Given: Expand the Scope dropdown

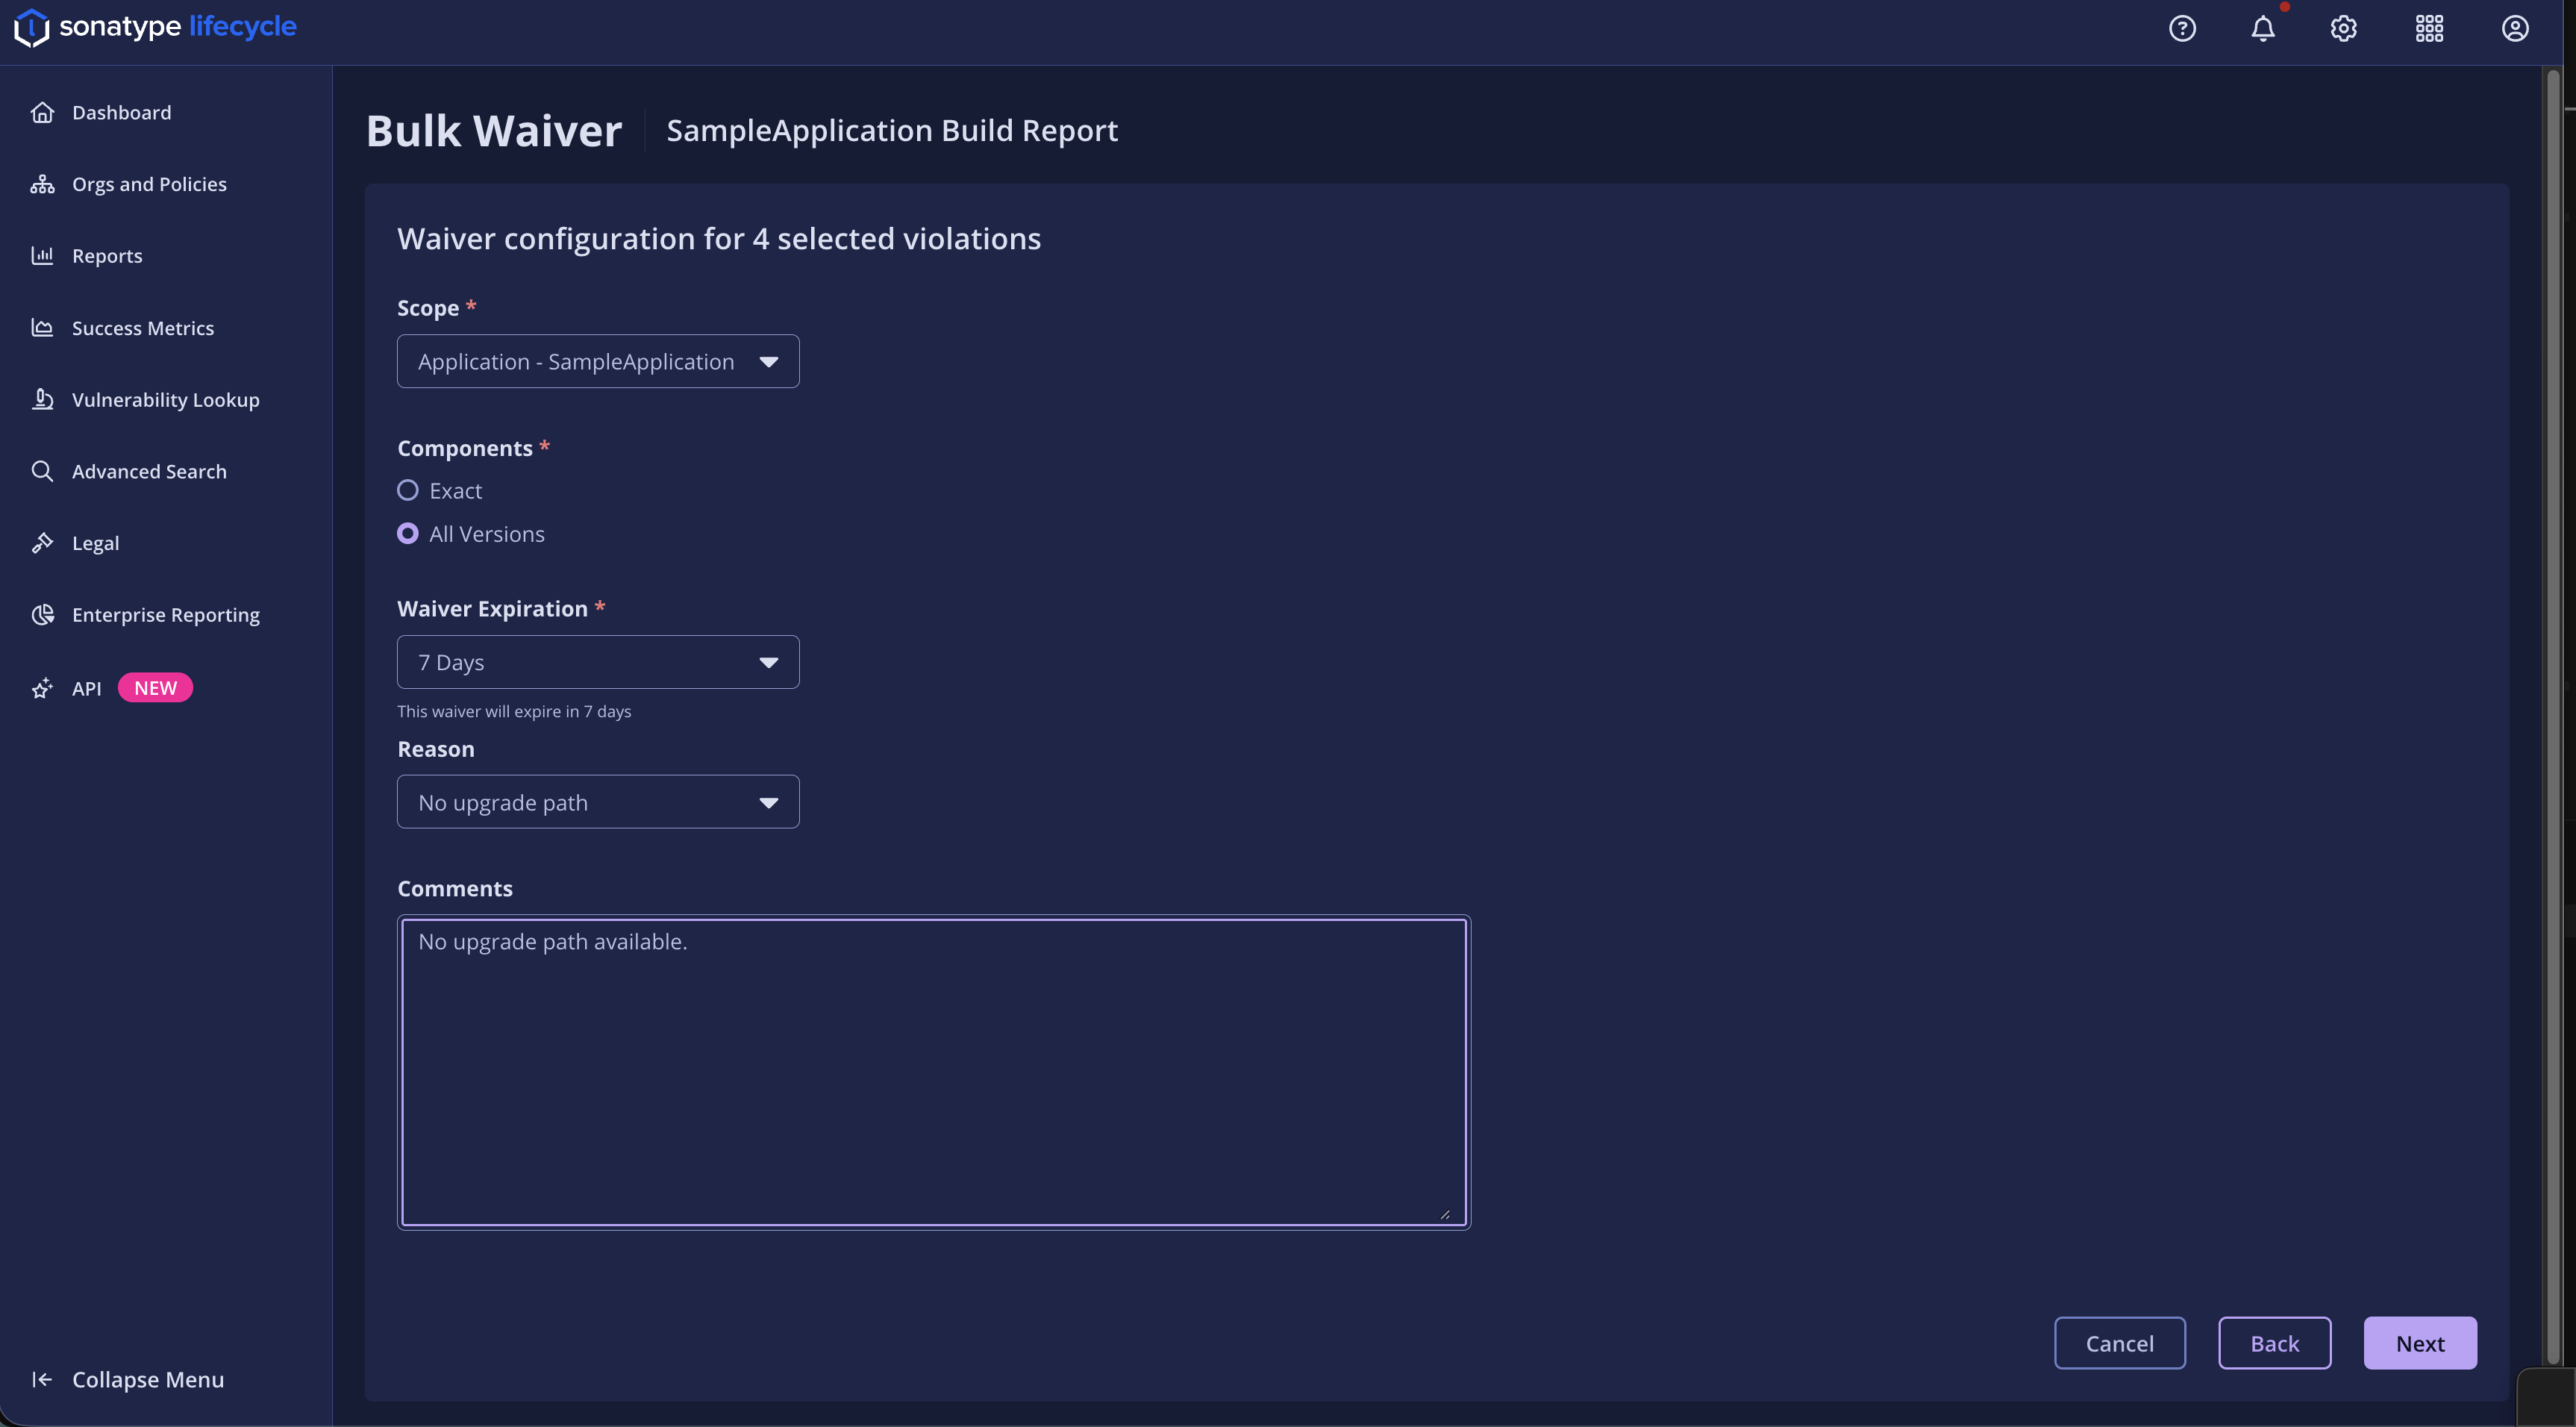Looking at the screenshot, I should pyautogui.click(x=598, y=361).
